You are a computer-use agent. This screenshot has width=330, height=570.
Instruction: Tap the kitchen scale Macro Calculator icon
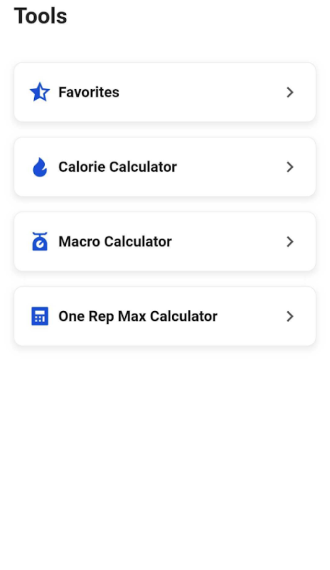point(40,242)
